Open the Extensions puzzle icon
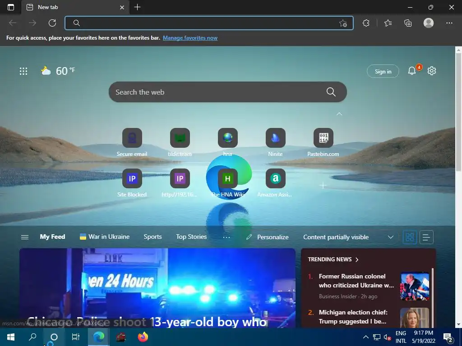The image size is (462, 346). [x=366, y=23]
